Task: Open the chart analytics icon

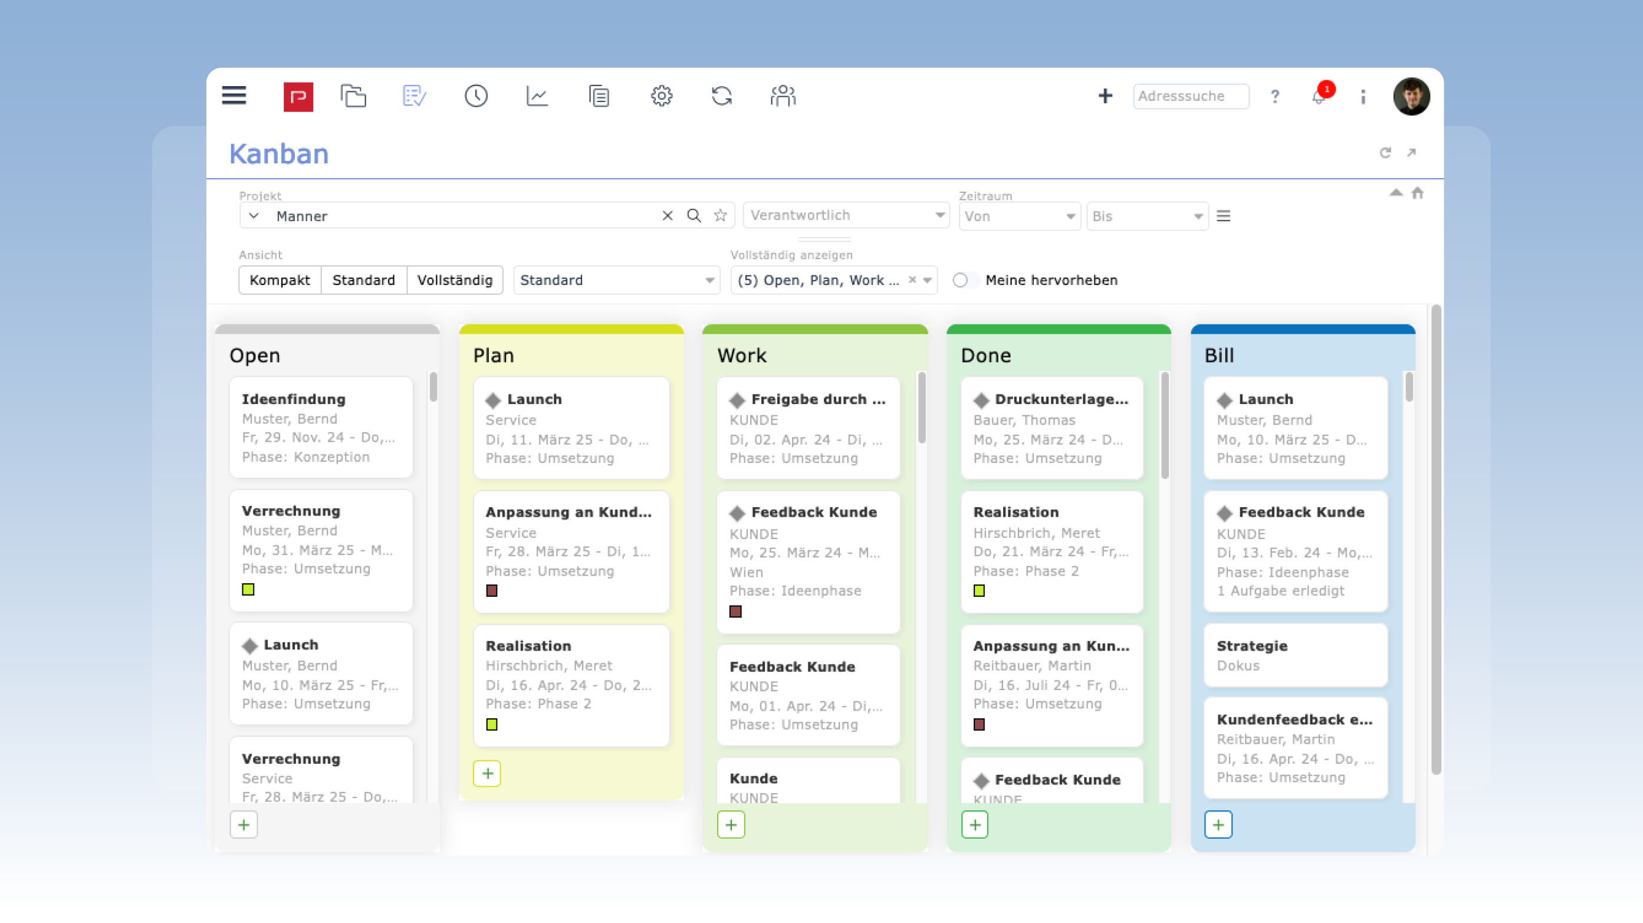Action: tap(537, 96)
